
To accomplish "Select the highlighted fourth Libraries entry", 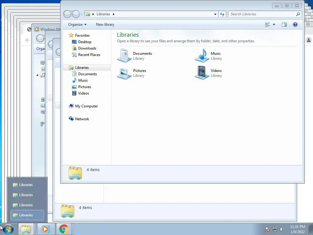I will (27, 215).
